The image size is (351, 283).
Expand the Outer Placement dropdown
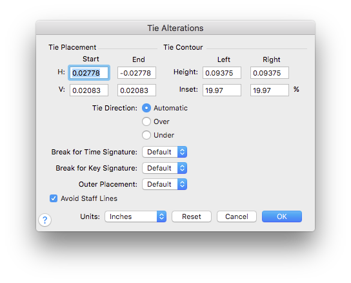pos(165,184)
